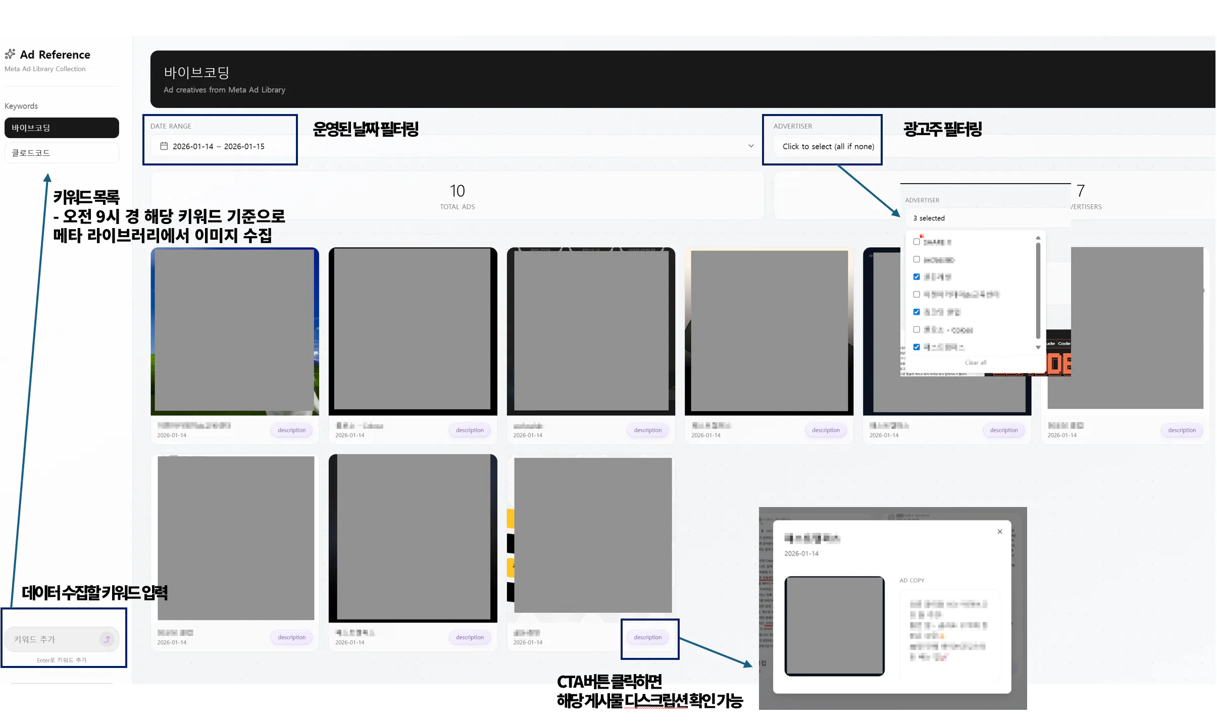Image resolution: width=1217 pixels, height=726 pixels.
Task: Expand the date range chevron dropdown
Action: point(750,146)
